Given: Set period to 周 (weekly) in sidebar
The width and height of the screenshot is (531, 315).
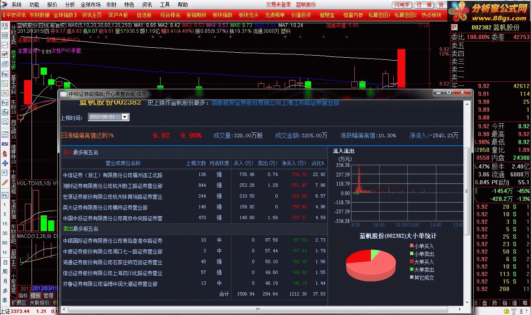Looking at the screenshot, I should [5, 271].
